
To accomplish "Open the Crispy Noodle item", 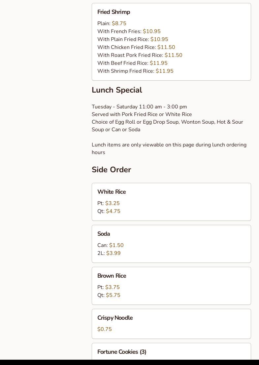I will (115, 318).
